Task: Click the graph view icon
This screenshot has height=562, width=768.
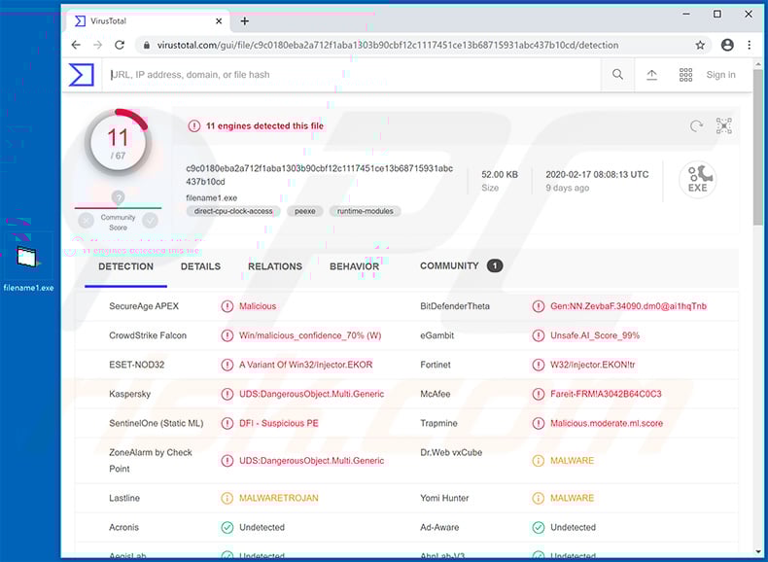Action: pyautogui.click(x=724, y=126)
